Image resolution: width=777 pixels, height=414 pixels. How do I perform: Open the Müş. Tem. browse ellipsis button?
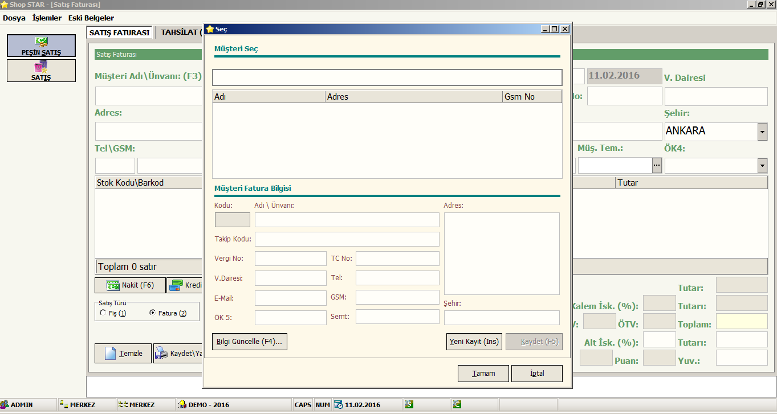657,166
